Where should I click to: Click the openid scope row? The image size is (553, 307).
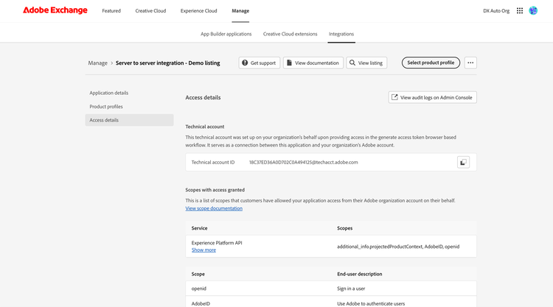point(331,289)
